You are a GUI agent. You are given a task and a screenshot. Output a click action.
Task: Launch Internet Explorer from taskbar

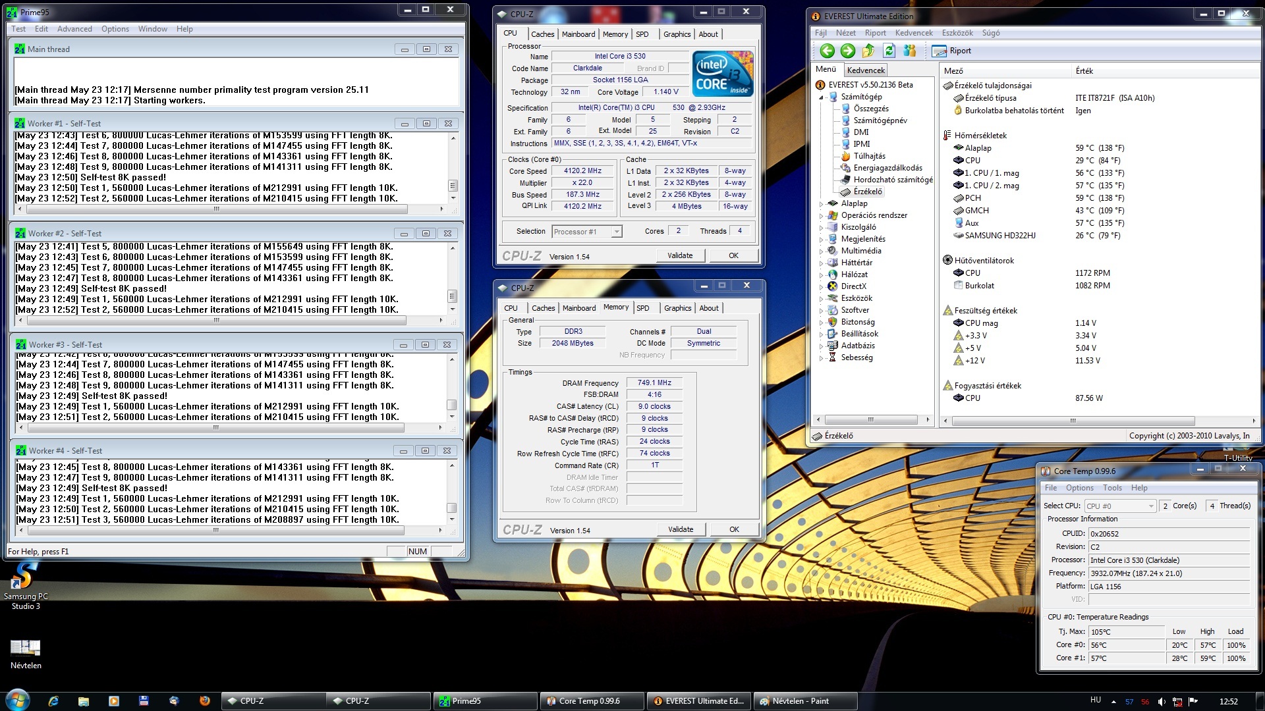click(x=53, y=701)
